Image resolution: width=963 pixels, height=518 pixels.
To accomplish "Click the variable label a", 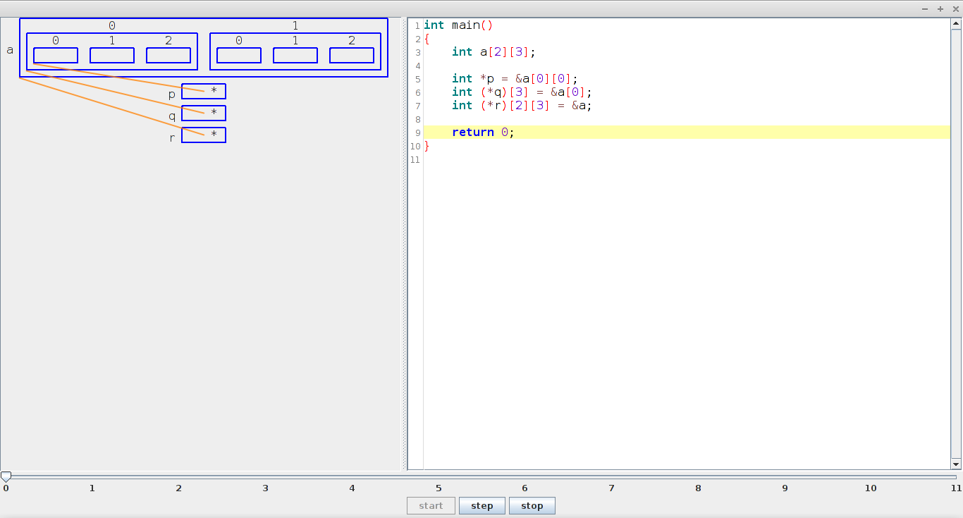I will coord(10,50).
